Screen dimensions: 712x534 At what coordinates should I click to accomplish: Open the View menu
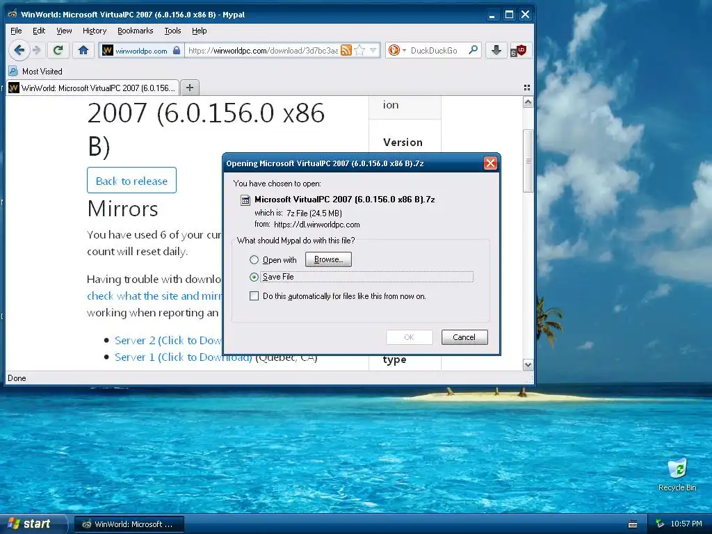tap(64, 31)
